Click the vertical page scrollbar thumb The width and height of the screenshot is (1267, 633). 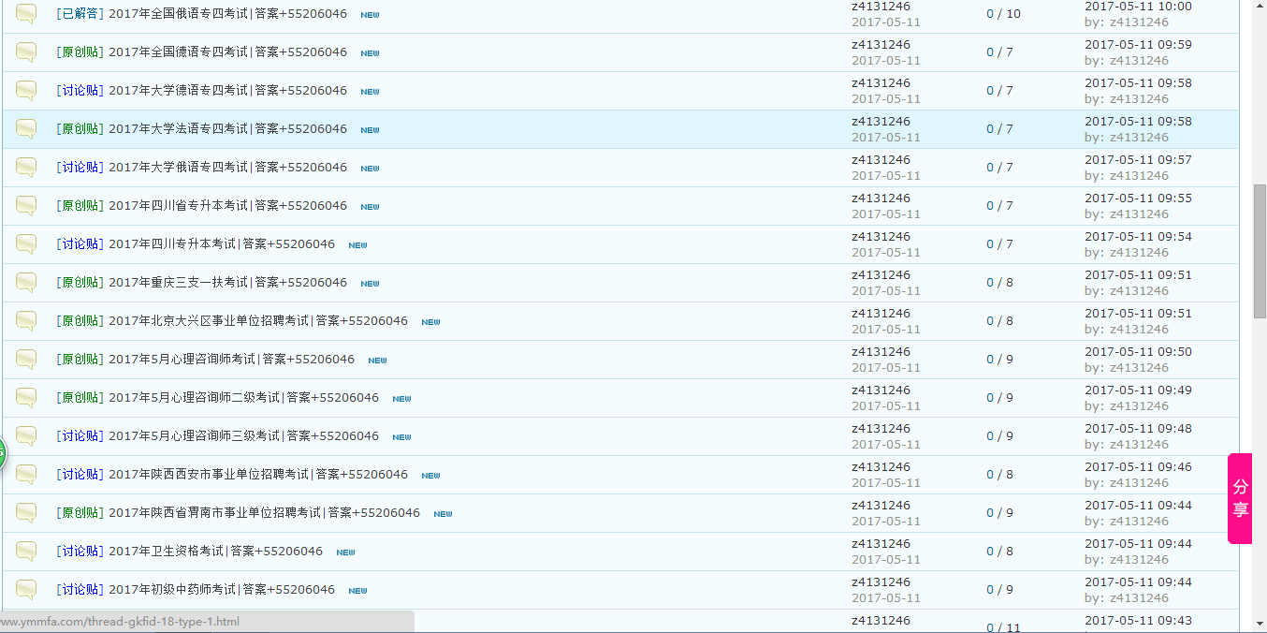coord(1260,250)
